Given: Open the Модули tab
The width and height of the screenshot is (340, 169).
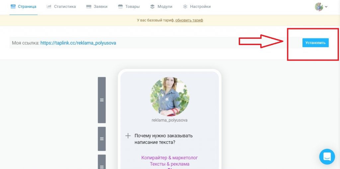Looking at the screenshot, I should click(x=161, y=7).
